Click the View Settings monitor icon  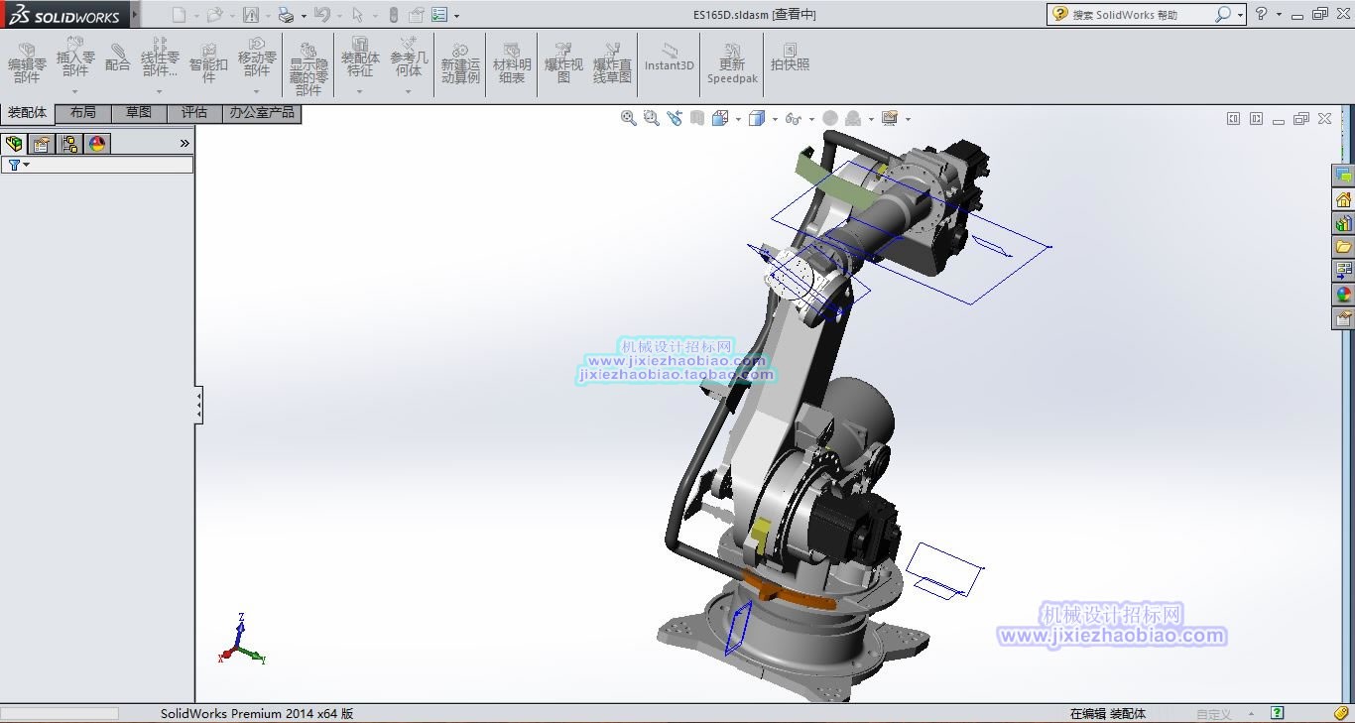tap(890, 118)
